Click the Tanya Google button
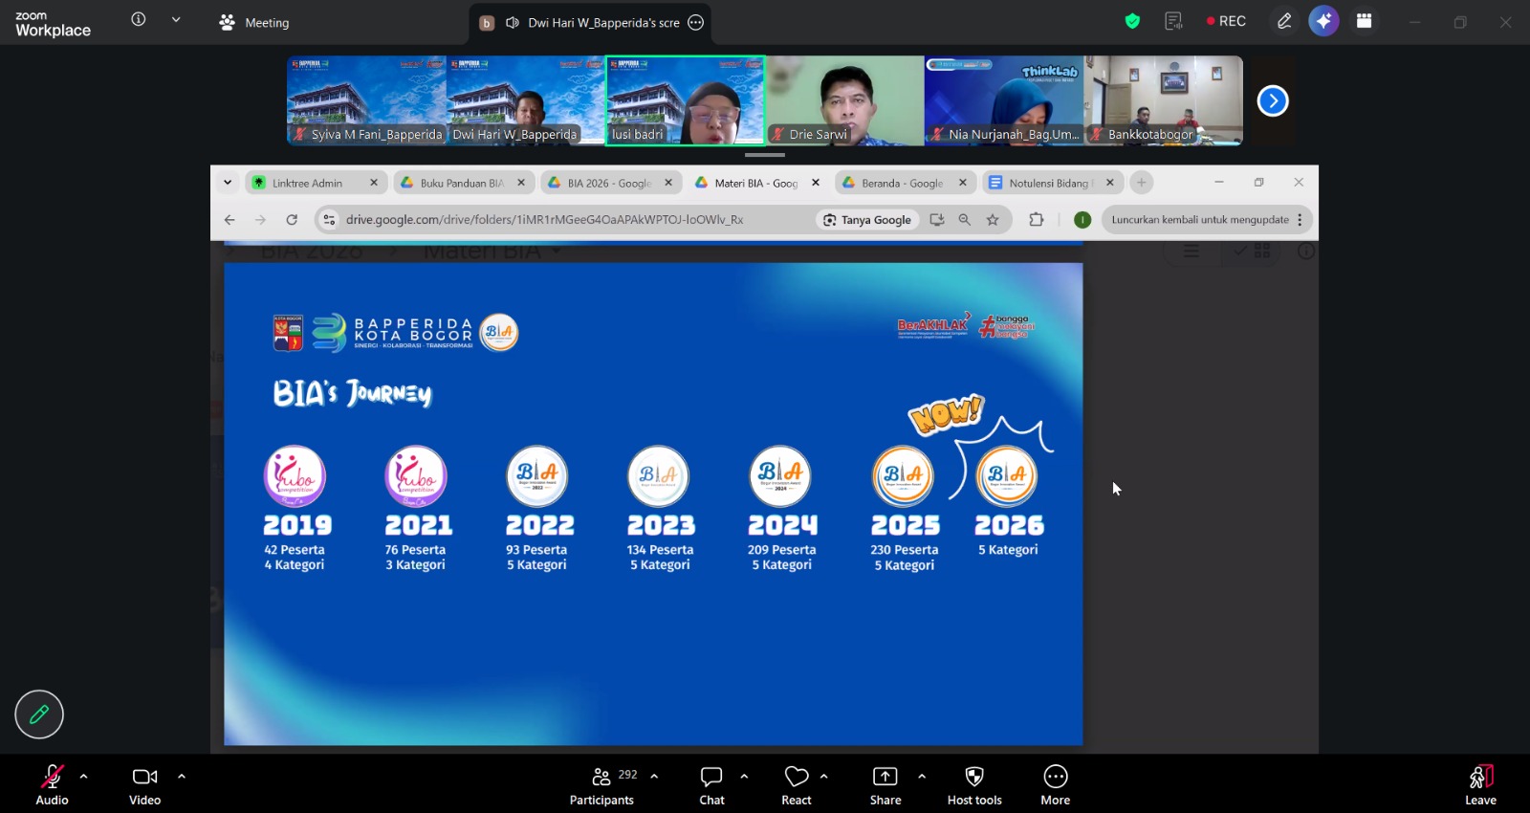The width and height of the screenshot is (1530, 813). tap(867, 220)
